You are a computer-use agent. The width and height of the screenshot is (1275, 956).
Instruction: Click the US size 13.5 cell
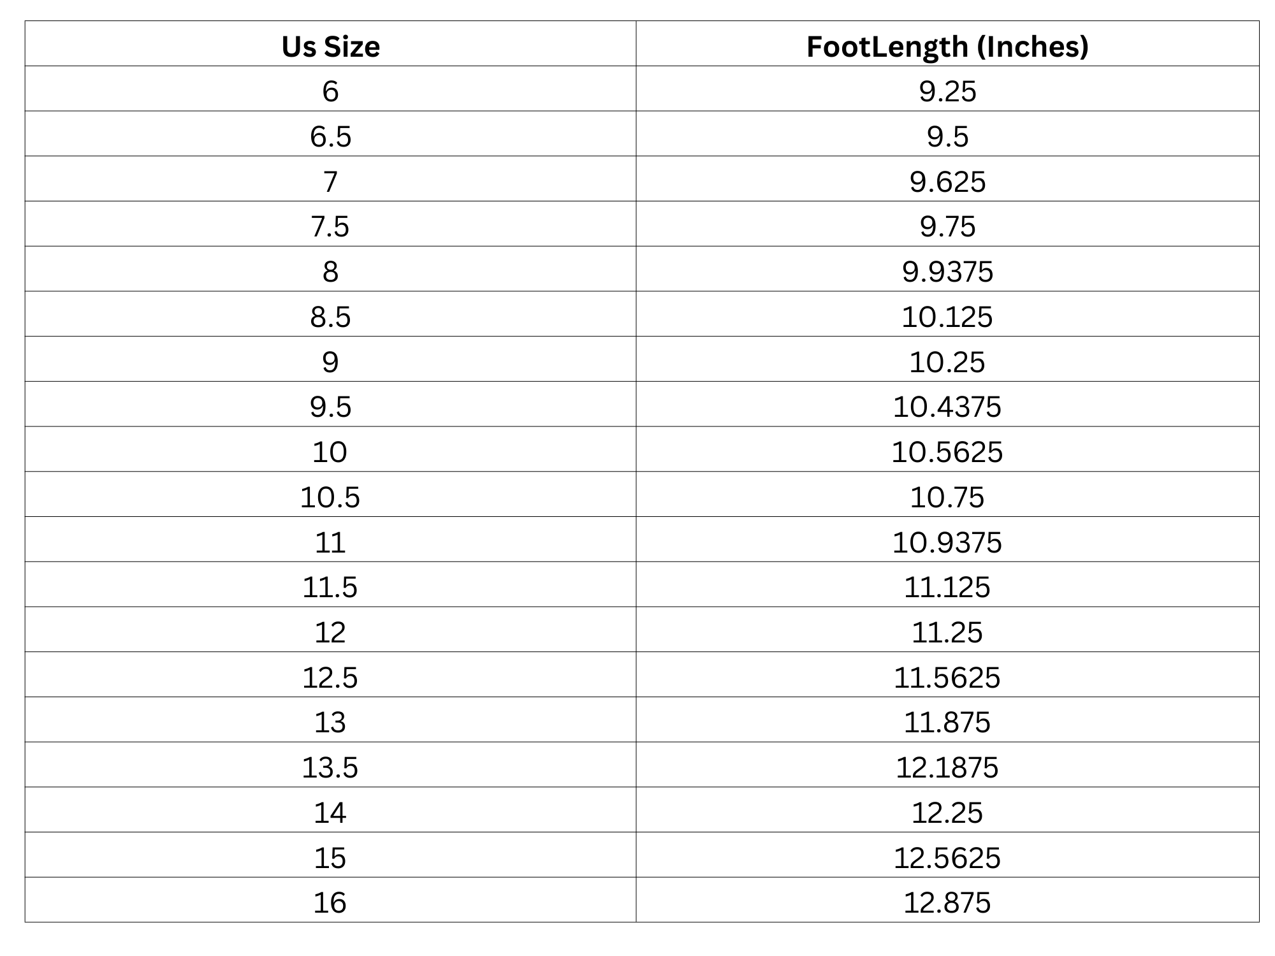click(330, 765)
